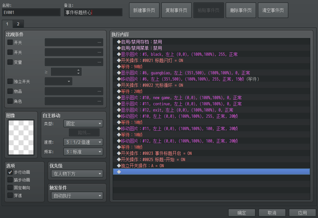The width and height of the screenshot is (318, 218).
Task: Click the 应用 button
Action: (303, 213)
